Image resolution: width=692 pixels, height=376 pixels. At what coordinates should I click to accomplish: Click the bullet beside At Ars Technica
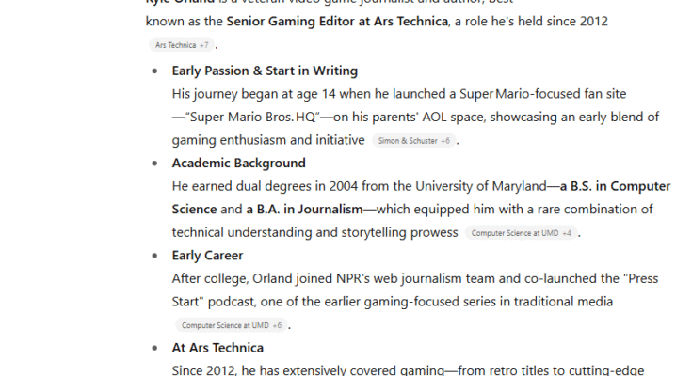(154, 348)
